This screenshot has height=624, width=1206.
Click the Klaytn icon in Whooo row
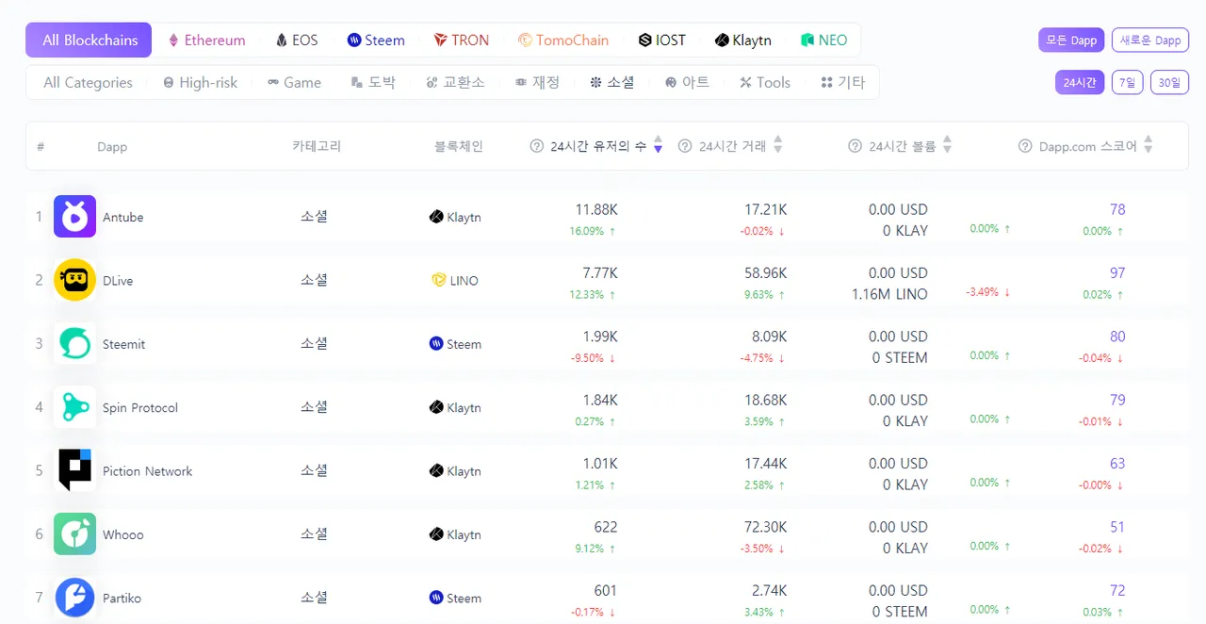436,534
